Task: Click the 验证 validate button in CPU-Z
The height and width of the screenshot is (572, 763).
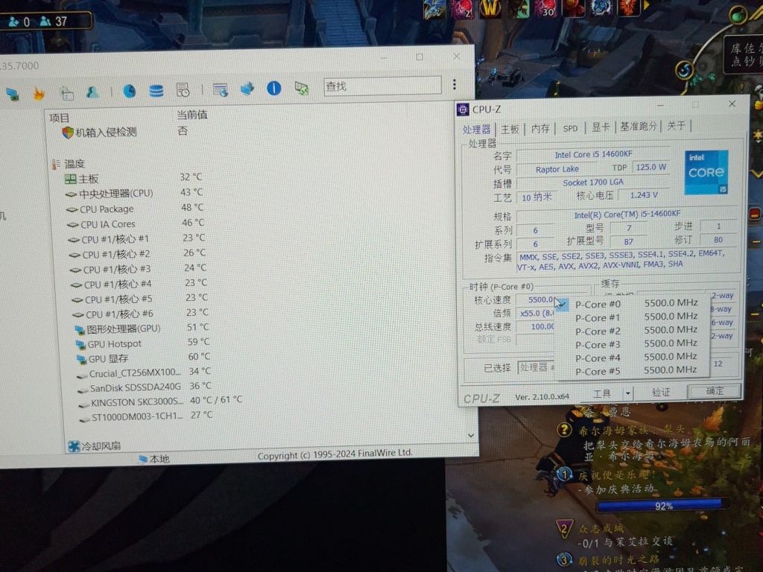Action: click(x=661, y=392)
